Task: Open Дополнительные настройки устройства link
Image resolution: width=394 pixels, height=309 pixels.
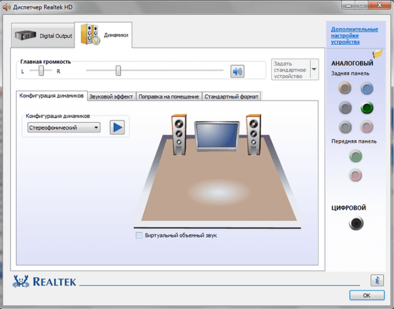Action: 354,36
